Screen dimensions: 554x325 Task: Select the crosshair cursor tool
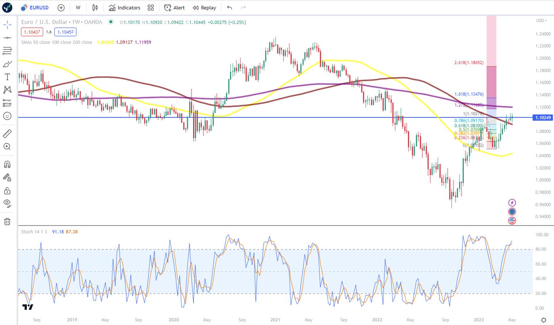pos(7,25)
